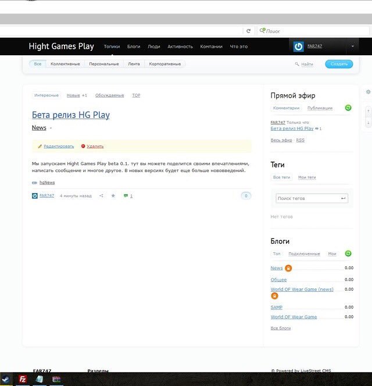
Task: Open the Бета релиз HG Play post title
Action: [71, 115]
